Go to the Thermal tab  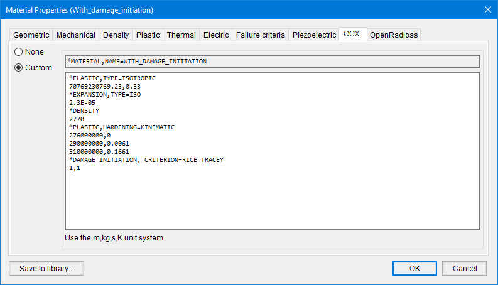click(181, 35)
